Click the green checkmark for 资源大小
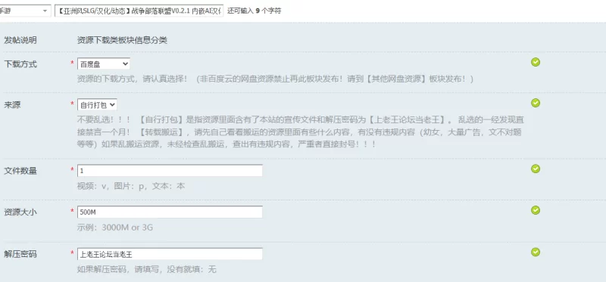This screenshot has height=282, width=606. (x=536, y=210)
